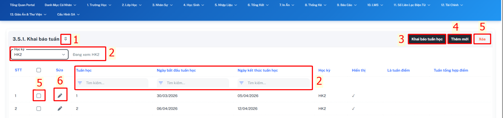The height and width of the screenshot is (118, 503).
Task: Click Hiển thị checkmark in row 2
Action: [x=353, y=108]
